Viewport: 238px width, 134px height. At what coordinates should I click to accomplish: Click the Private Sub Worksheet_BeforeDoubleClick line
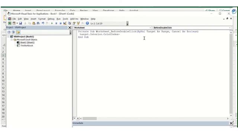(138, 32)
